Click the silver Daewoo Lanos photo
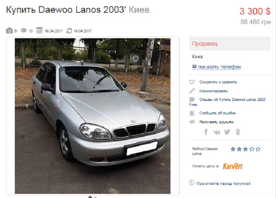 coord(92,116)
